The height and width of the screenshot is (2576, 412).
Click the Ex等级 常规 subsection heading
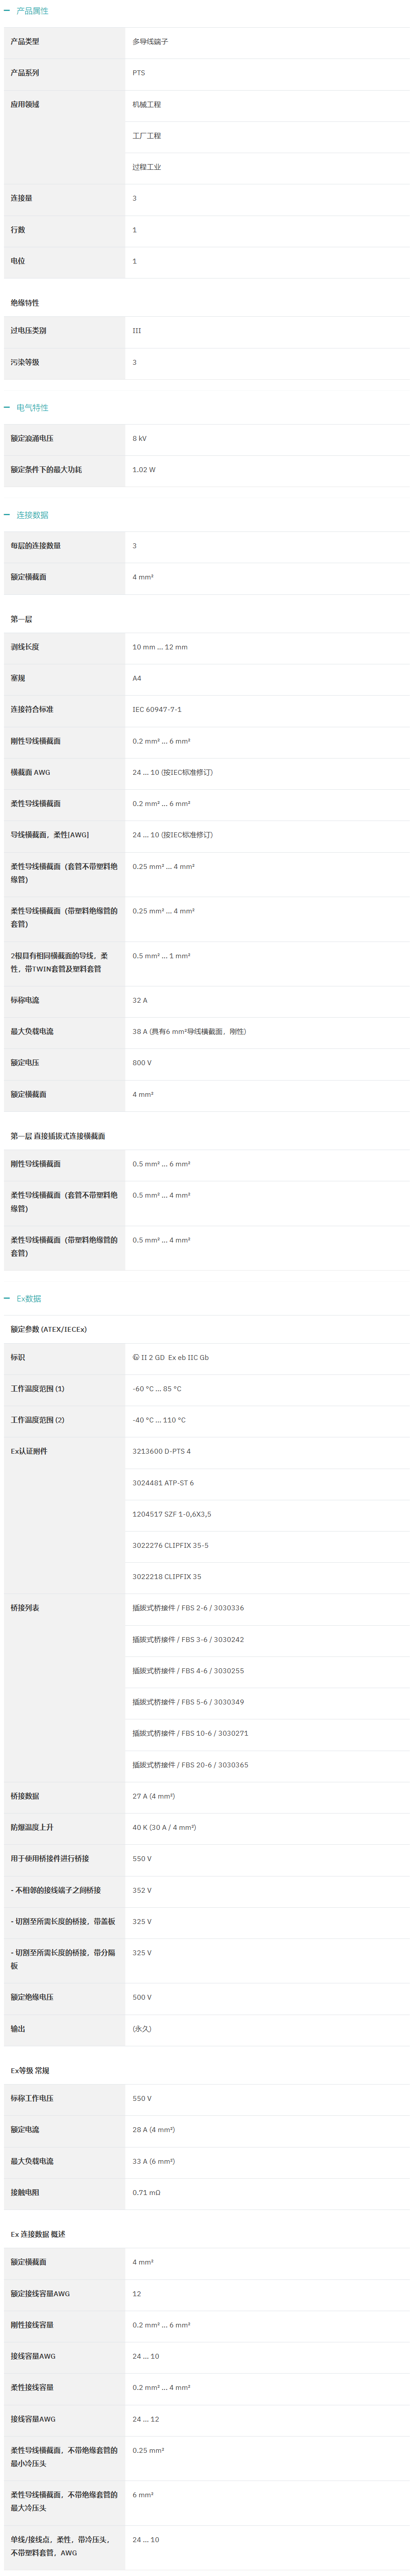tap(30, 2071)
